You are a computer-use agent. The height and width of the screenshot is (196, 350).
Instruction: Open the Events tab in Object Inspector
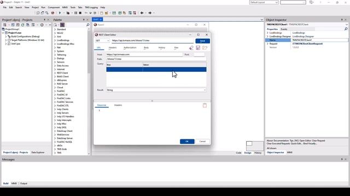point(284,29)
